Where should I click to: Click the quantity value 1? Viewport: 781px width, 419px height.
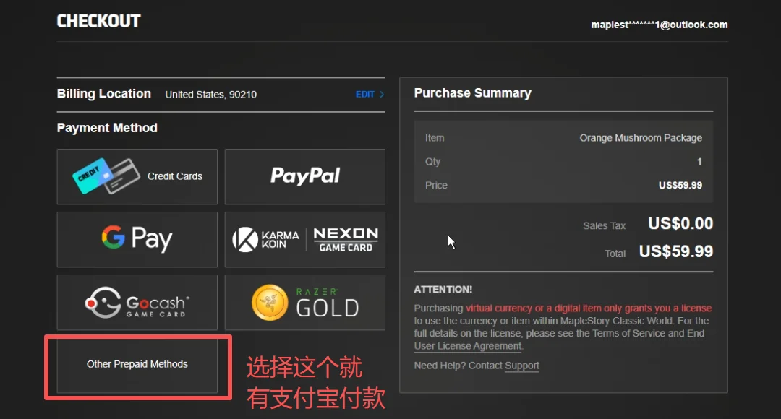pos(699,162)
